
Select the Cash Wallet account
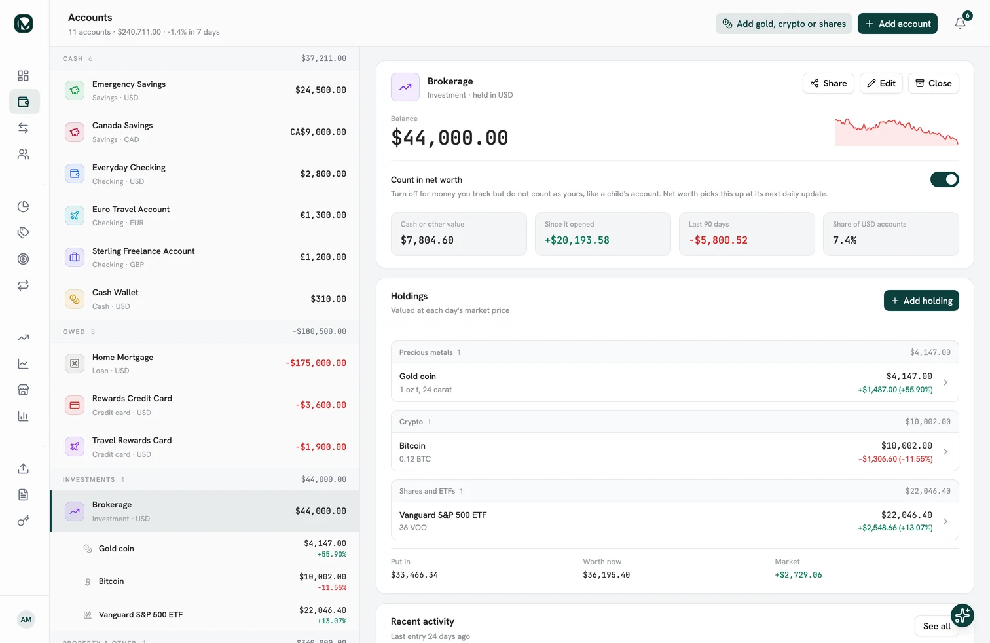pyautogui.click(x=204, y=299)
